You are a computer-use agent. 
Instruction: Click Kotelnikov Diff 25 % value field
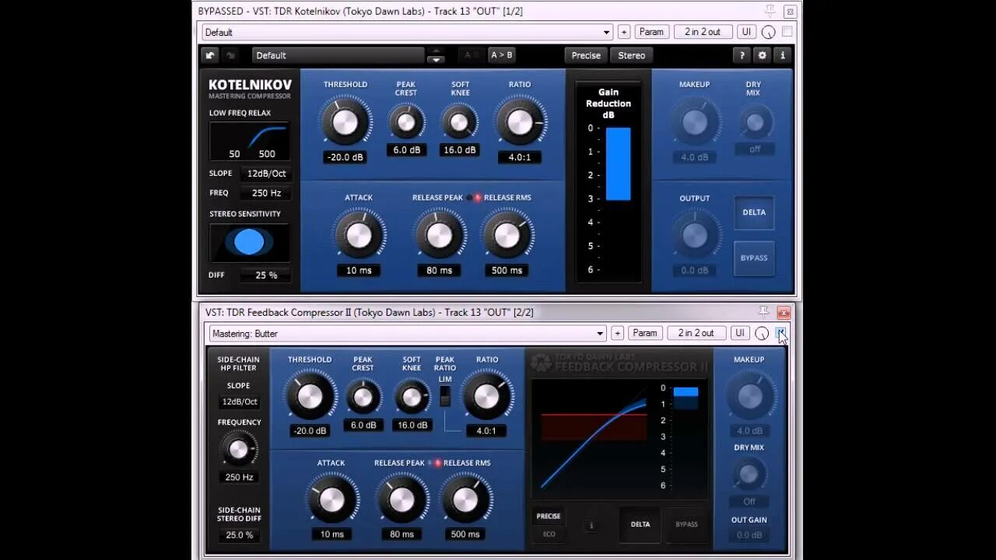tap(266, 275)
